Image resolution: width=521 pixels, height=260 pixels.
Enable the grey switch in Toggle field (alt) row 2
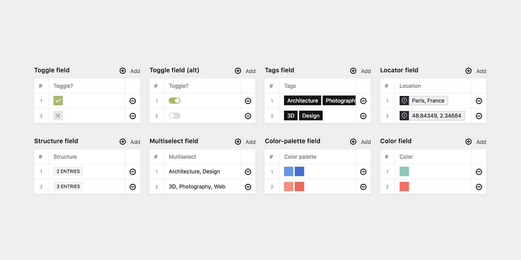(x=174, y=116)
